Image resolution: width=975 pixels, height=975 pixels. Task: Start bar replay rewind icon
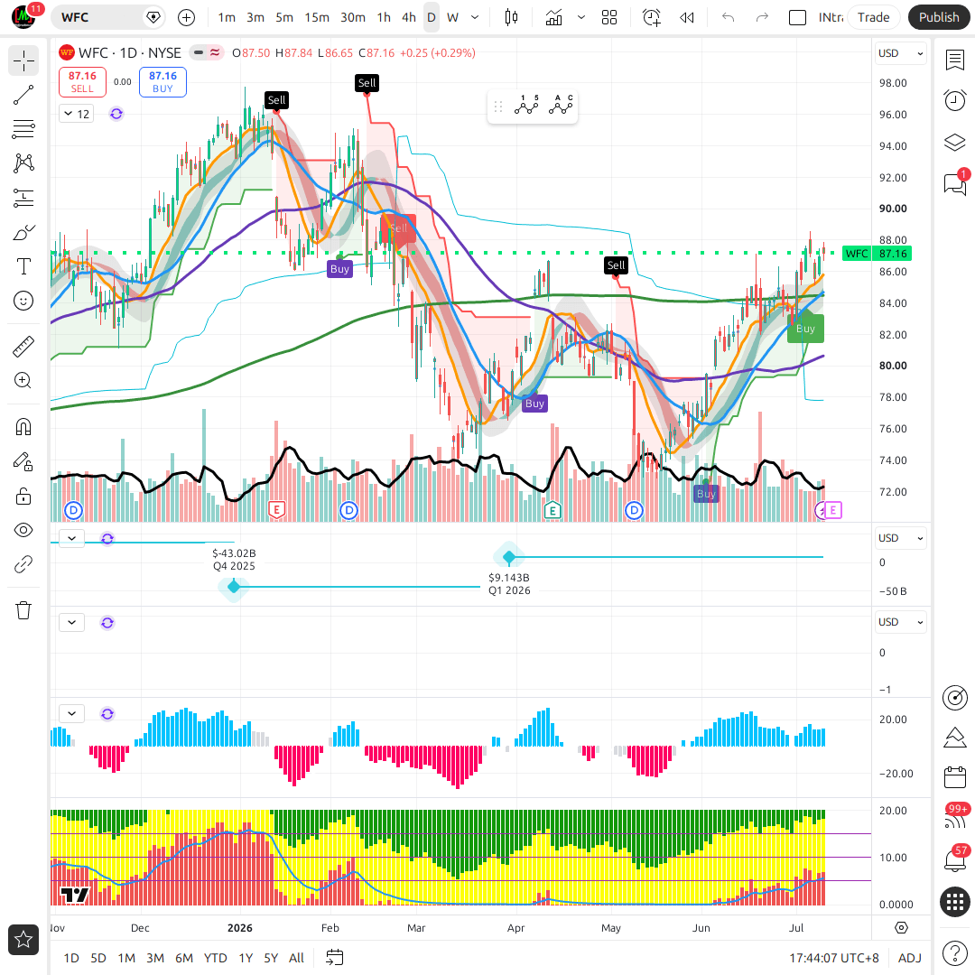[x=686, y=17]
